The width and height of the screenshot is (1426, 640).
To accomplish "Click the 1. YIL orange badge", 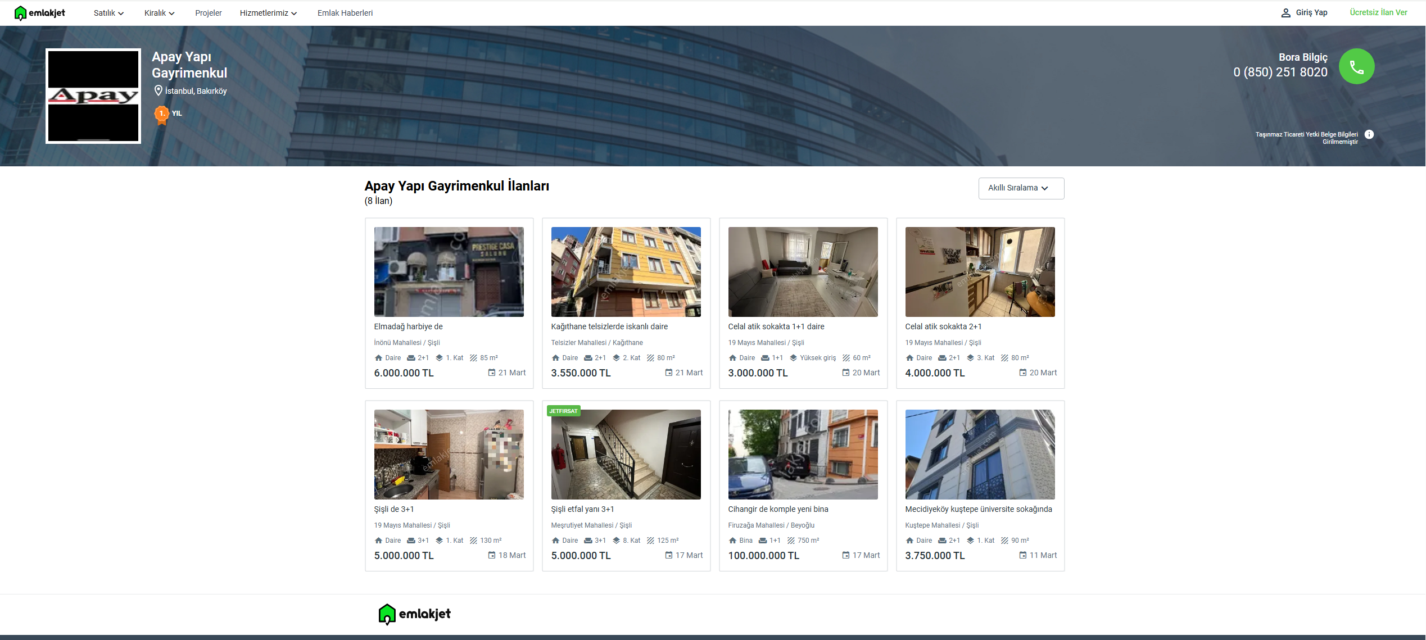I will pyautogui.click(x=162, y=114).
